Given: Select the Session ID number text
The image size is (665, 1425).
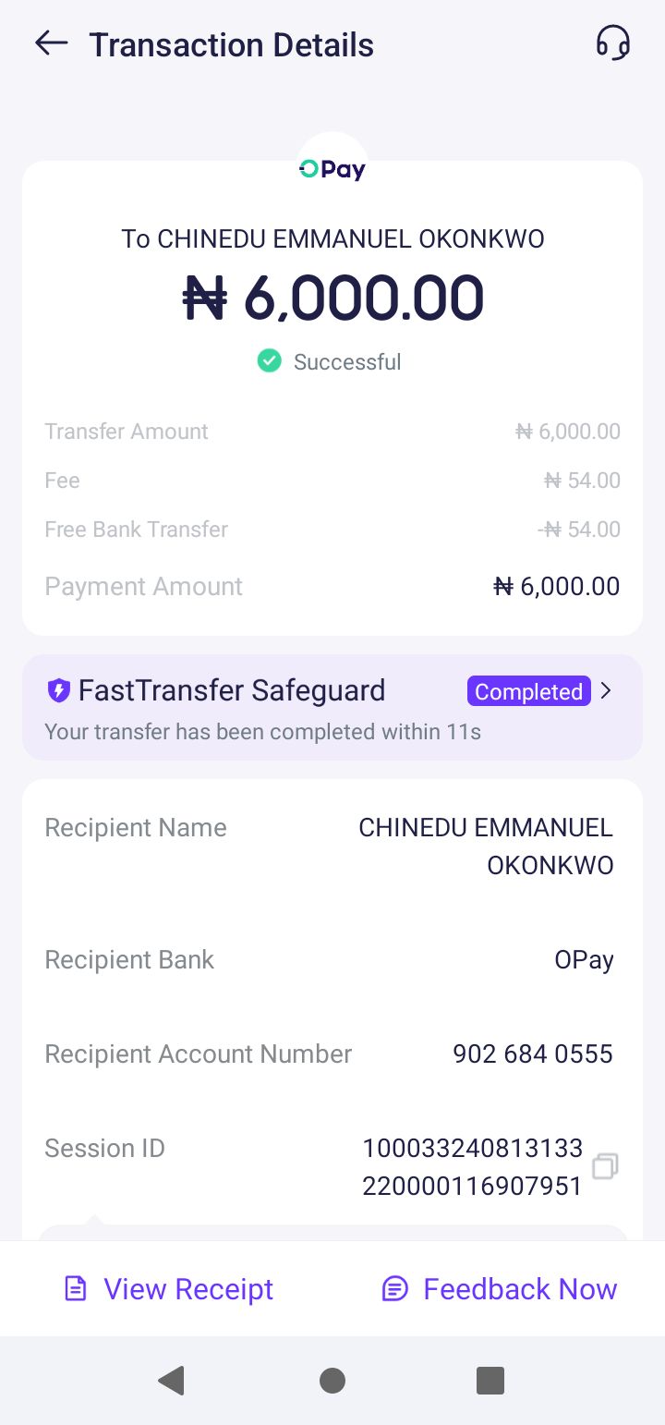Looking at the screenshot, I should pos(472,1166).
